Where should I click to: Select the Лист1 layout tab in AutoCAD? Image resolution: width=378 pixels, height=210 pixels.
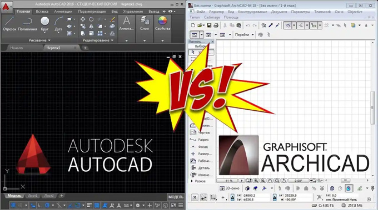(33, 196)
